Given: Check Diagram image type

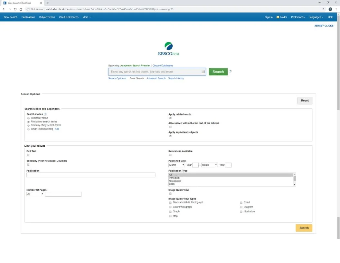Looking at the screenshot, I should [241, 207].
